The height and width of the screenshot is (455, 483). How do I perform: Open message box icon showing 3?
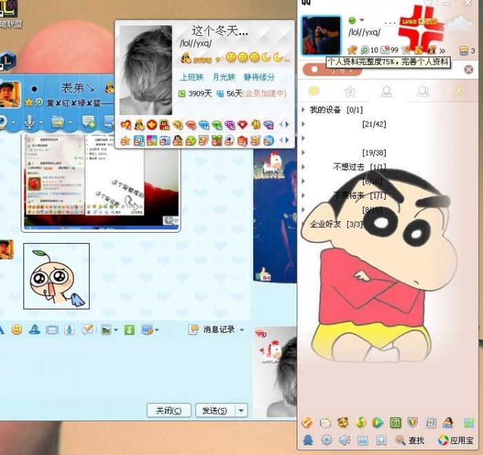click(x=467, y=50)
